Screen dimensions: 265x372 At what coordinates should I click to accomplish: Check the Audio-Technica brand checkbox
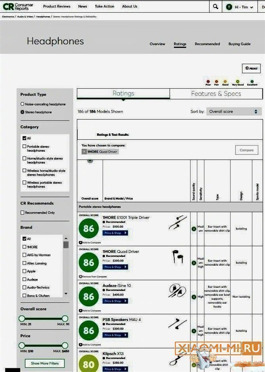click(24, 287)
